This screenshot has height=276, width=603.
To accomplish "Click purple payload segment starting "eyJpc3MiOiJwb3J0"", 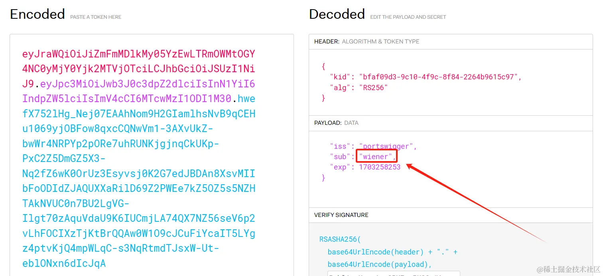I will tap(148, 84).
